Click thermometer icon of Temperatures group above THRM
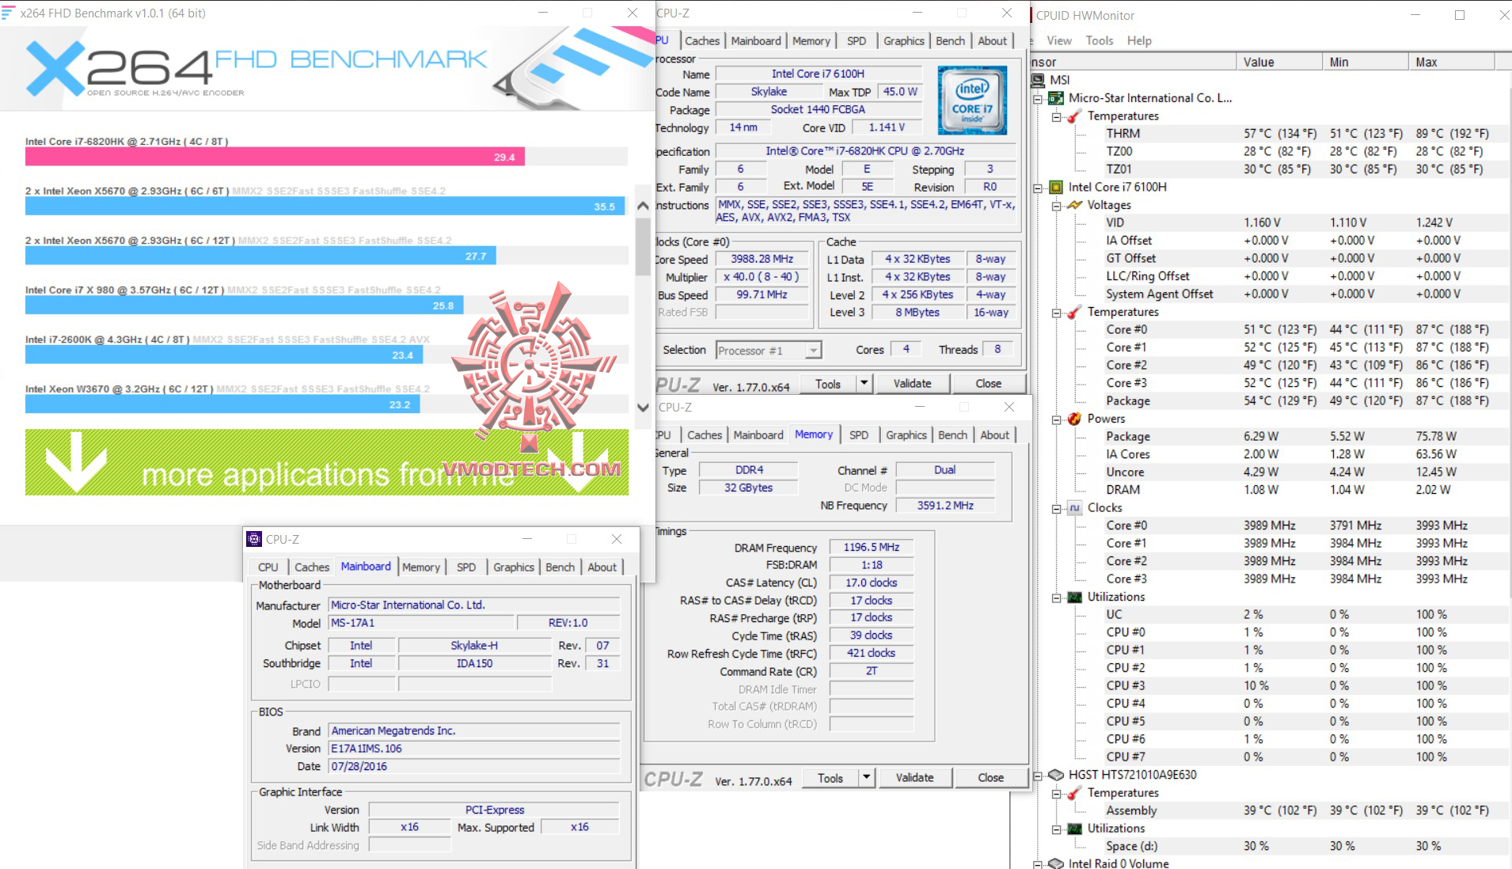The width and height of the screenshot is (1512, 869). click(1074, 116)
